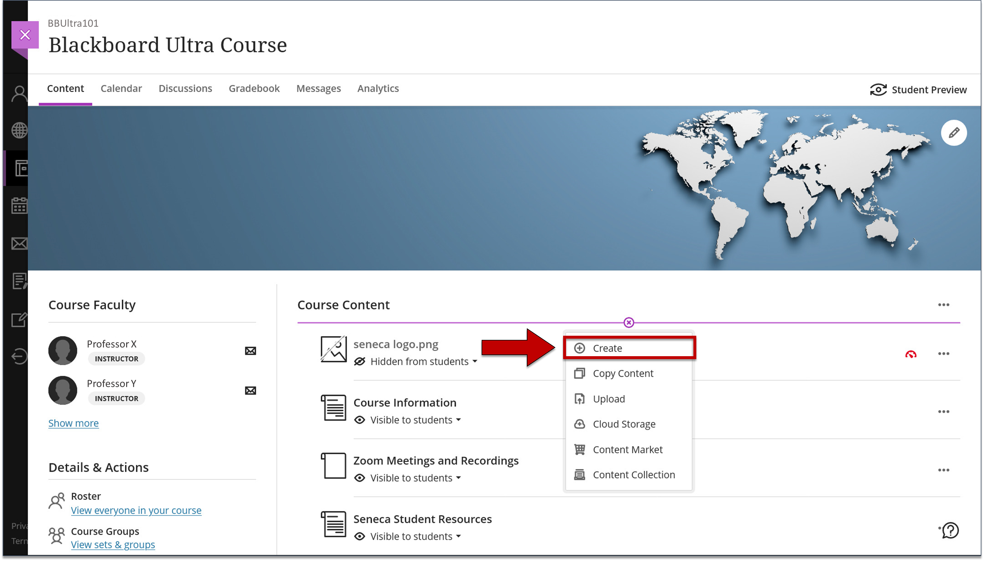Open the messages envelope icon in sidebar
This screenshot has width=984, height=561.
(x=19, y=243)
